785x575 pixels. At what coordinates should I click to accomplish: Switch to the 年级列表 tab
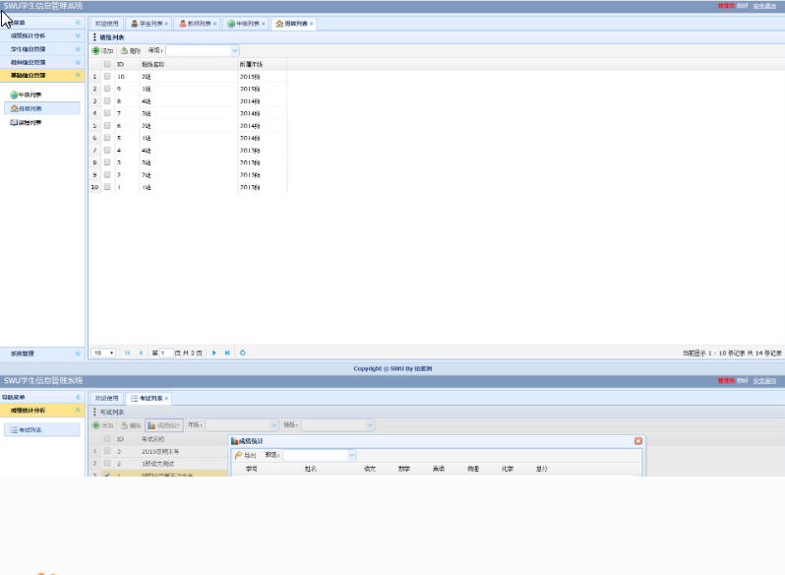245,24
